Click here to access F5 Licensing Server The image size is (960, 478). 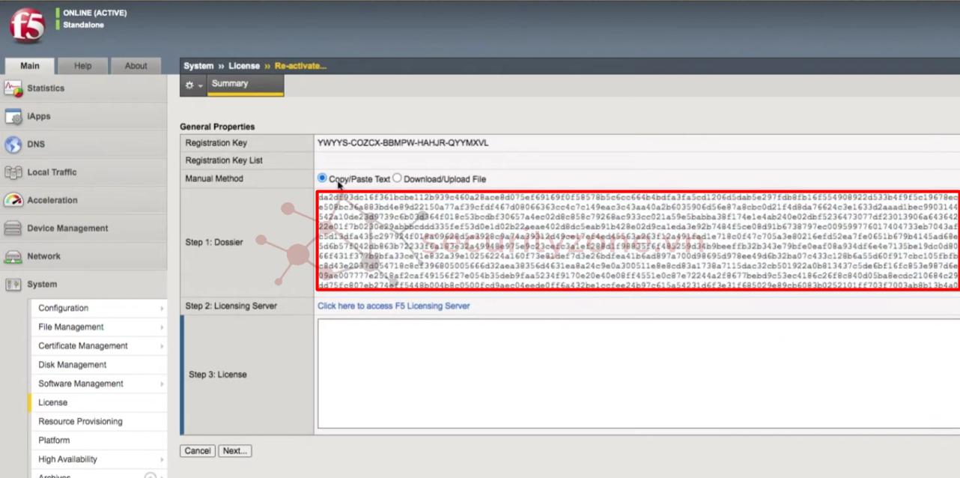(x=394, y=306)
